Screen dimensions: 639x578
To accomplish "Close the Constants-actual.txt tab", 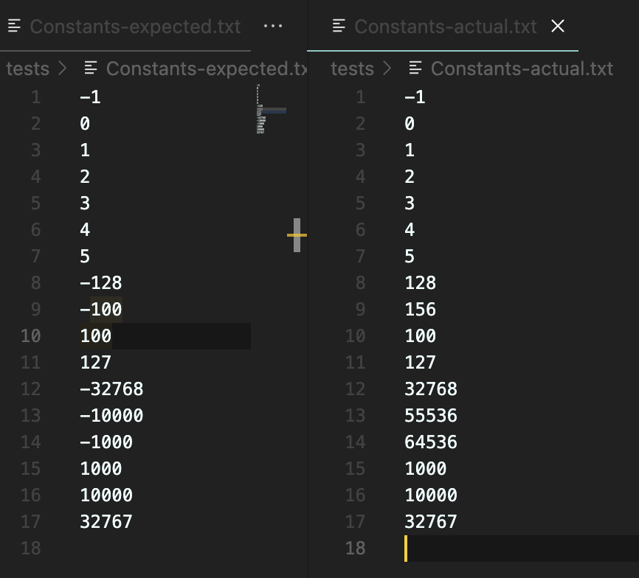I will (x=558, y=27).
